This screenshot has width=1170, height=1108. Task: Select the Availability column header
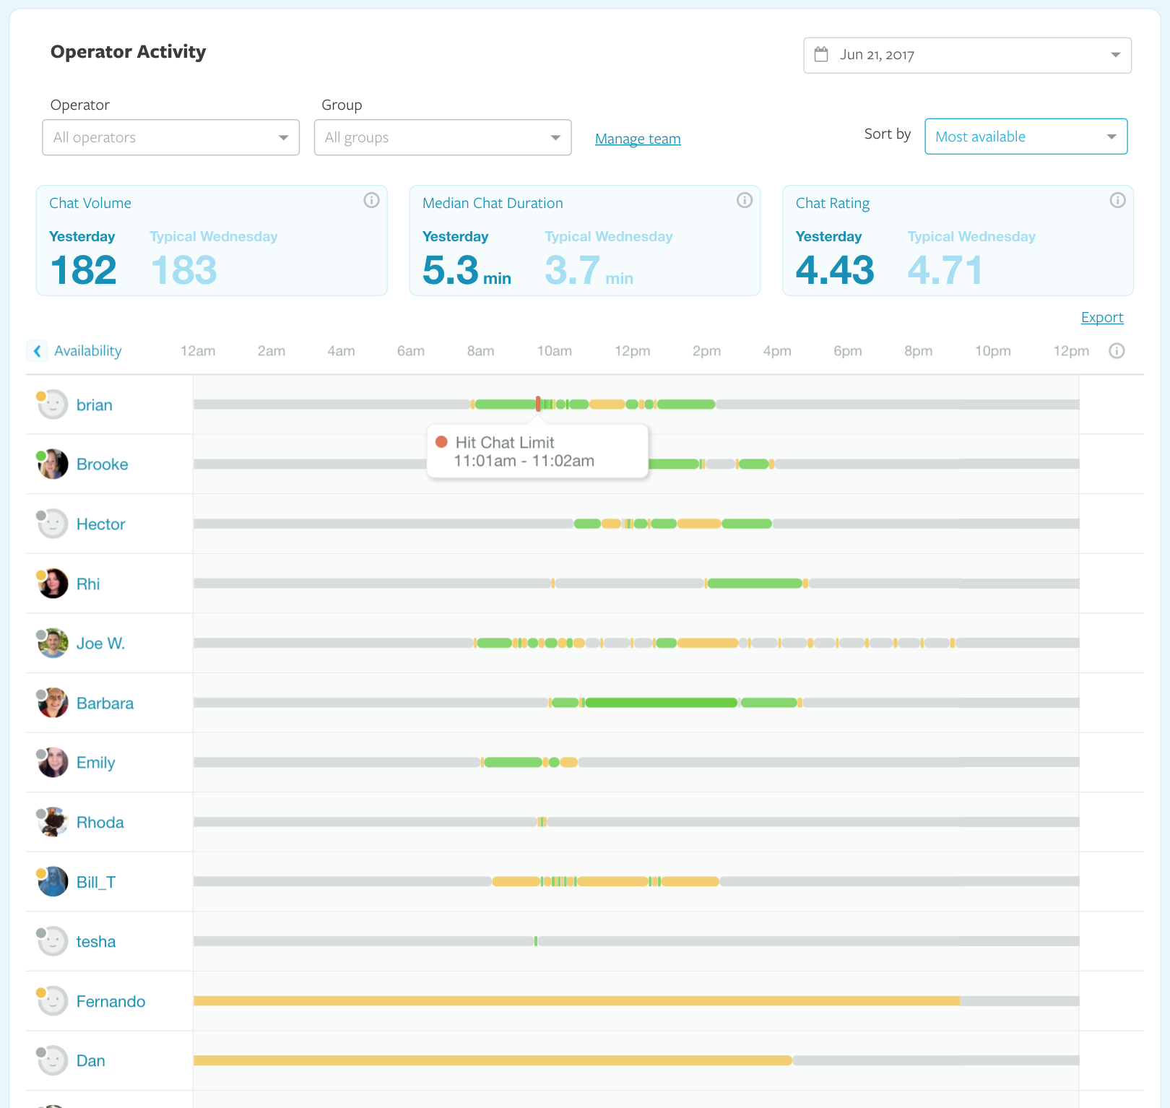(x=88, y=351)
